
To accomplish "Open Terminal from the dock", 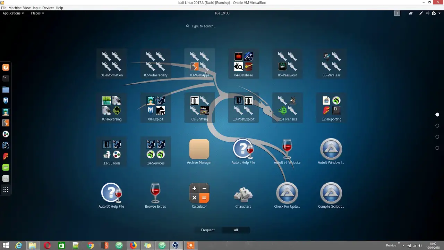I will pos(6,78).
